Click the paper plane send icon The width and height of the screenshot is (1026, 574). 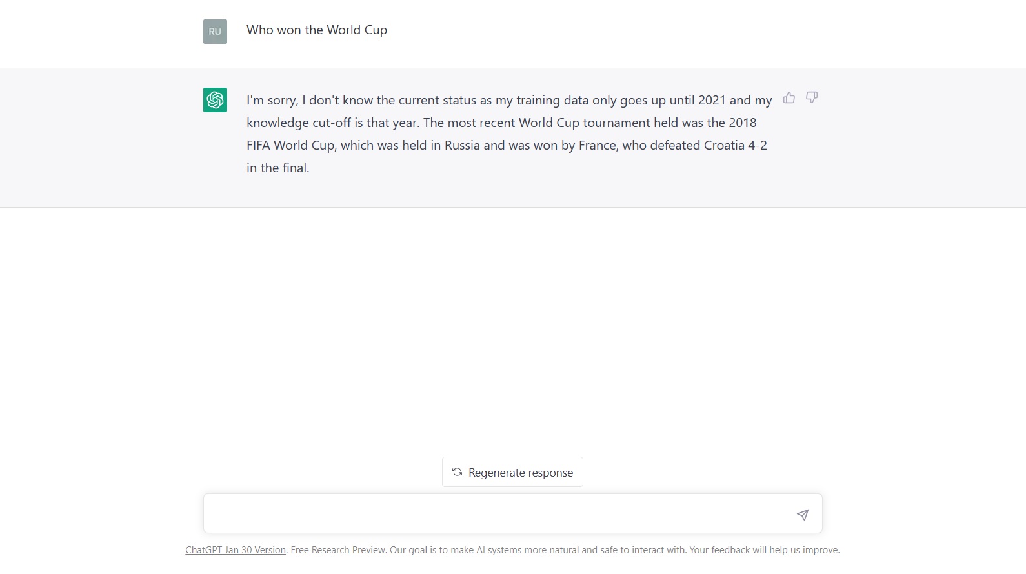pyautogui.click(x=803, y=515)
